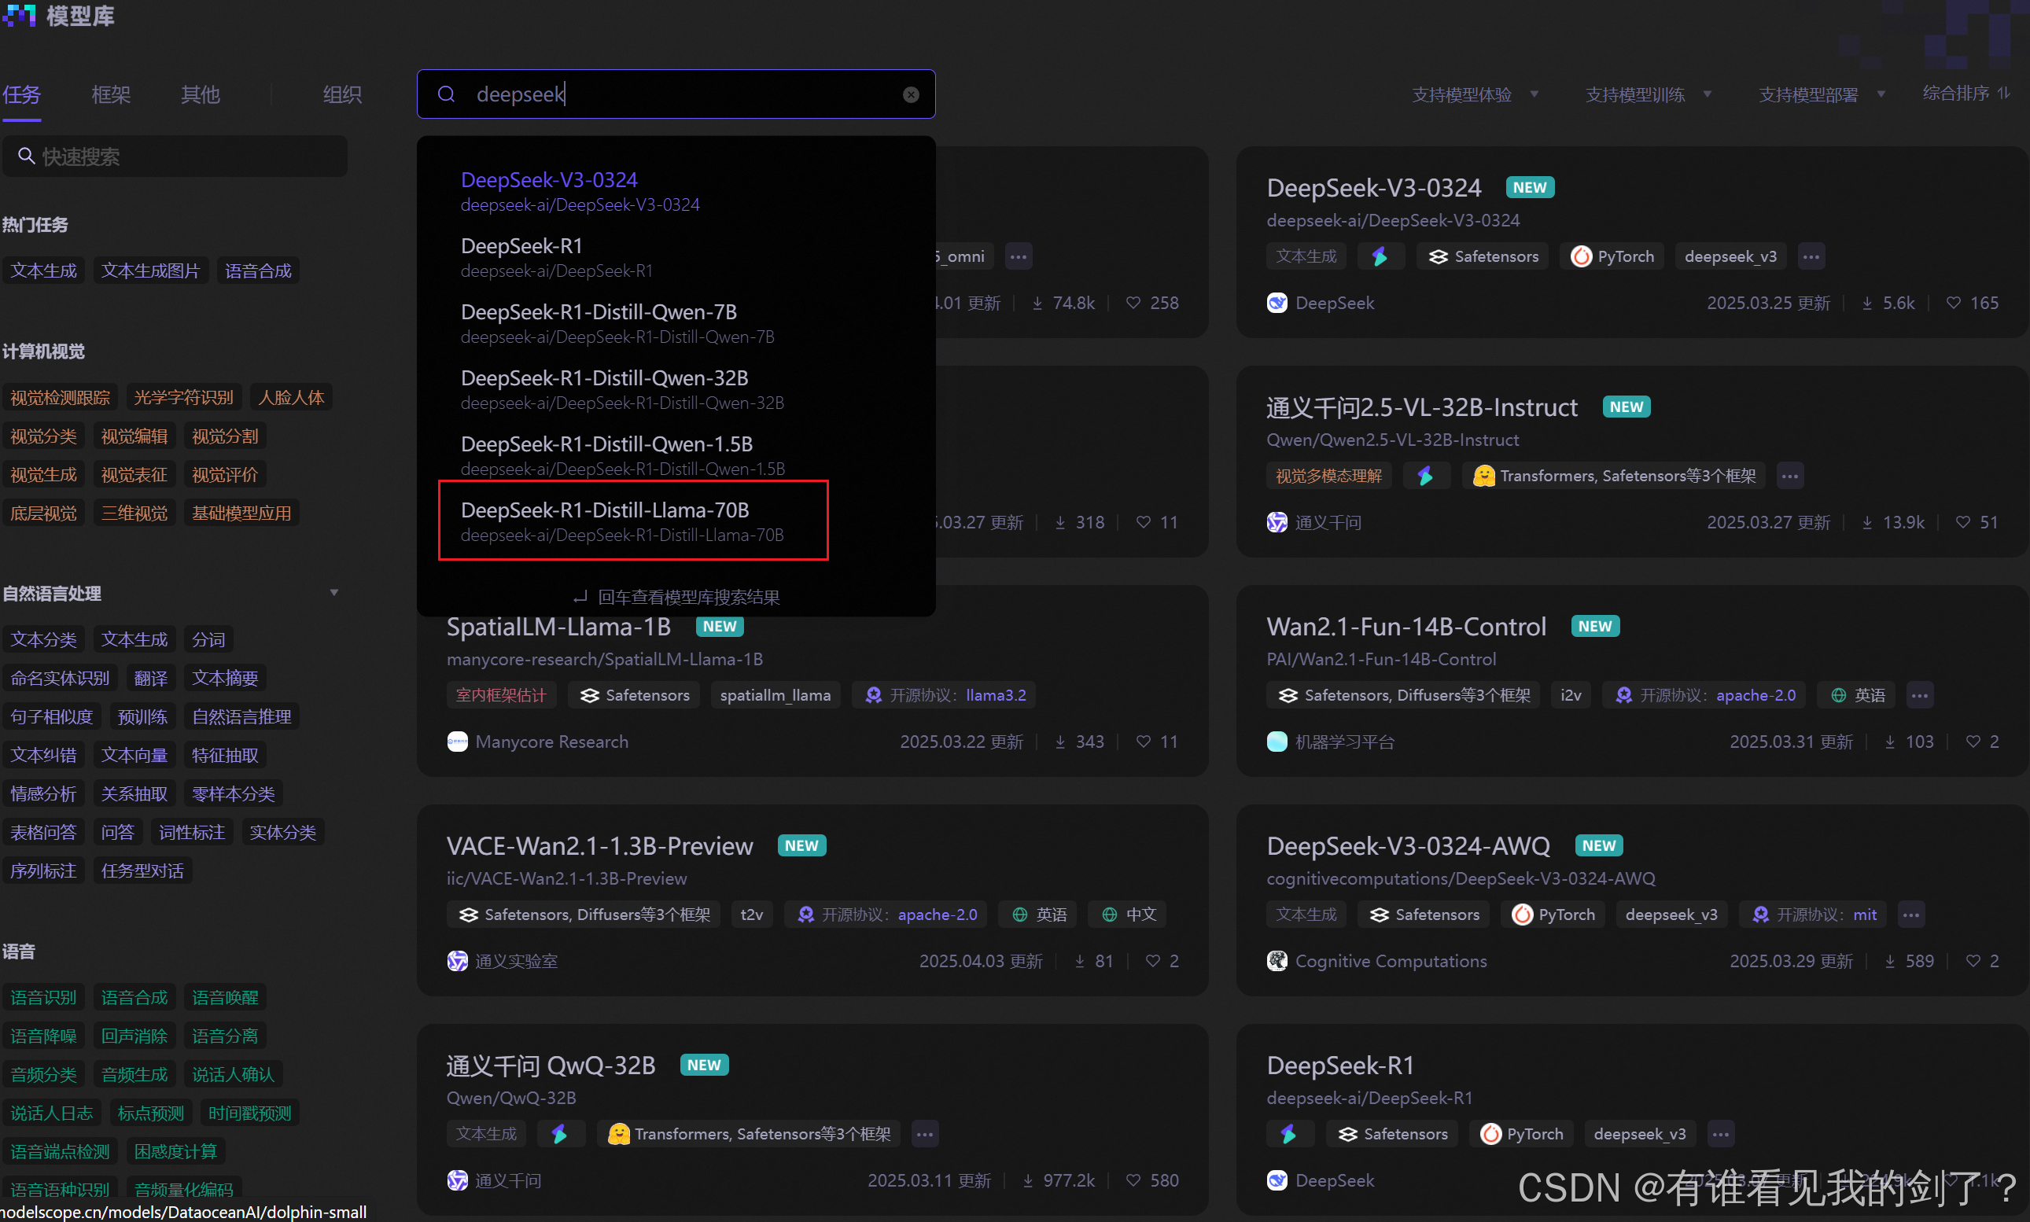This screenshot has height=1222, width=2030.
Task: Click the search magnifier icon in search bar
Action: [447, 94]
